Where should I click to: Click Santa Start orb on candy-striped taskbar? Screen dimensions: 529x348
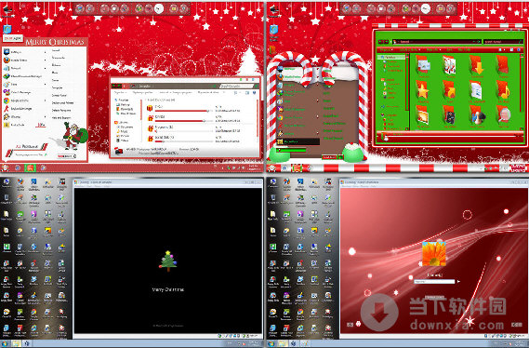coord(271,167)
